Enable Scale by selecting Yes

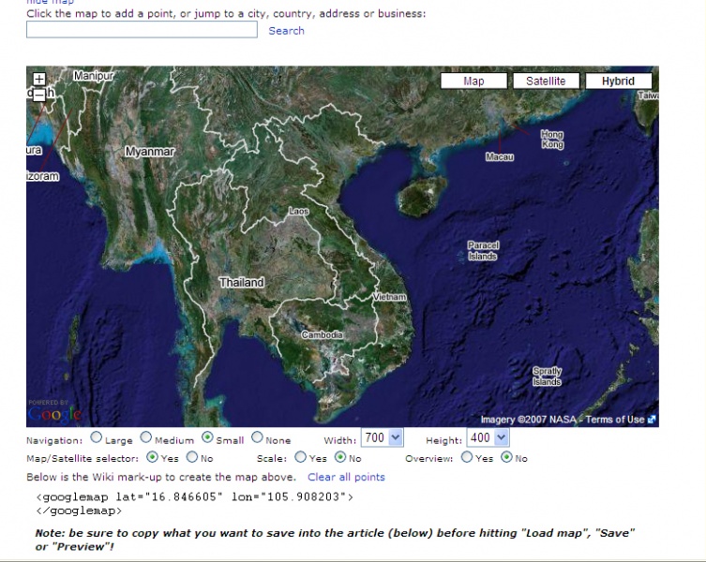(300, 458)
